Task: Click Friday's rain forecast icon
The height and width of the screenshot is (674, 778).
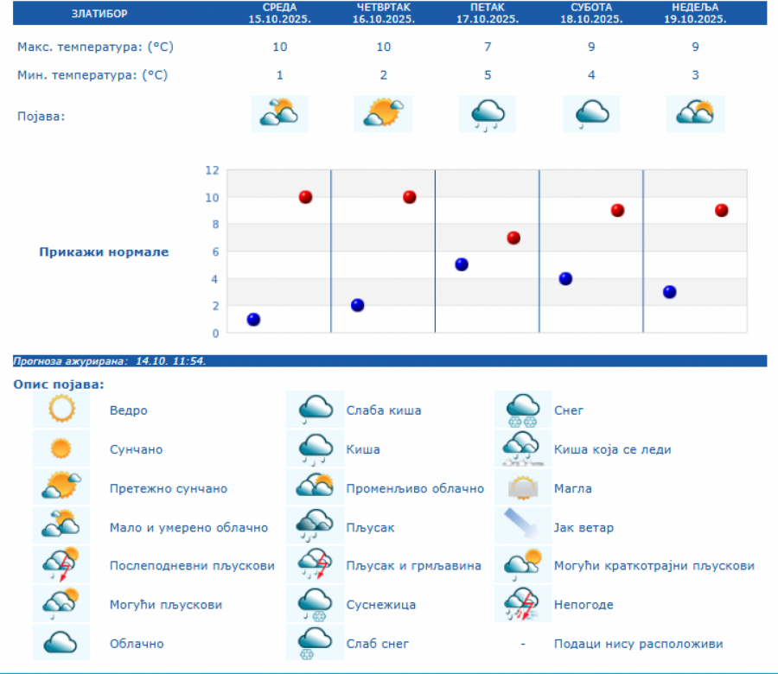Action: pos(487,113)
